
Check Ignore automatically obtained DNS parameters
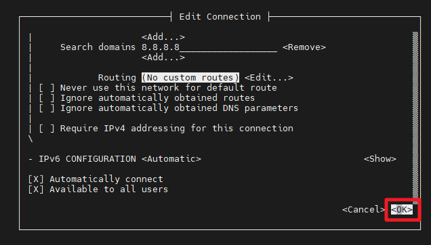[47, 108]
